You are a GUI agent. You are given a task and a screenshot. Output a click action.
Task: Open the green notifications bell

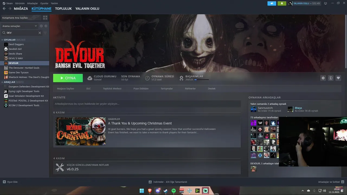pos(282,3)
